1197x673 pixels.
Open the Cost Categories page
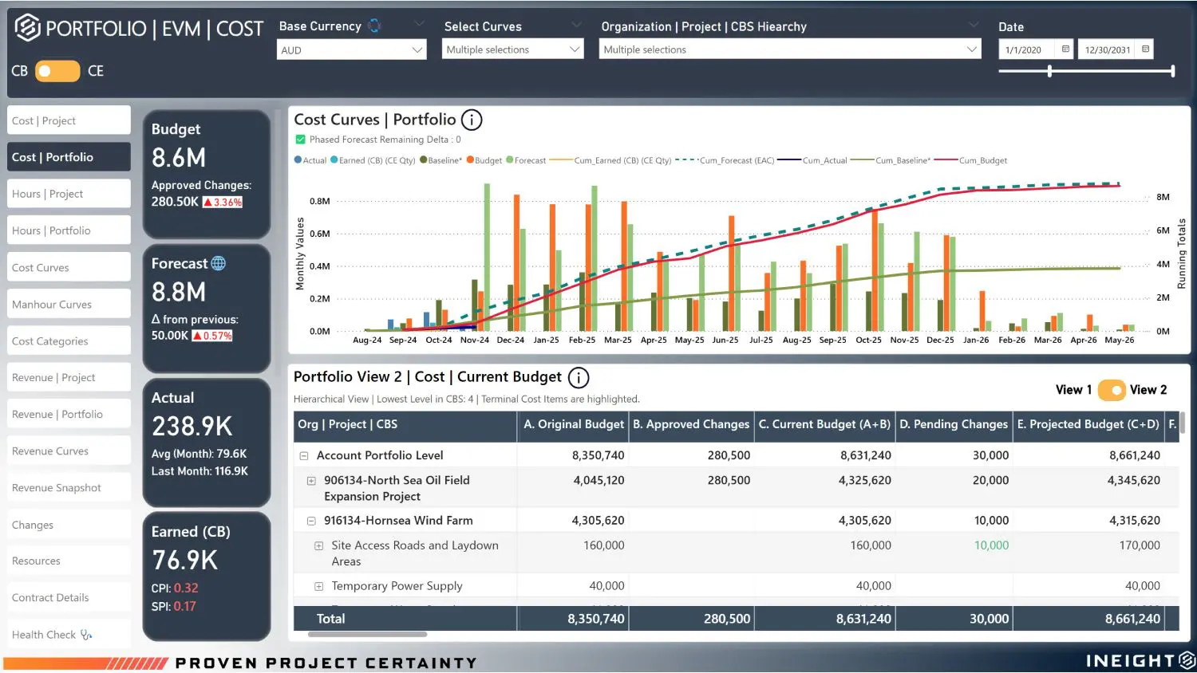pyautogui.click(x=69, y=341)
